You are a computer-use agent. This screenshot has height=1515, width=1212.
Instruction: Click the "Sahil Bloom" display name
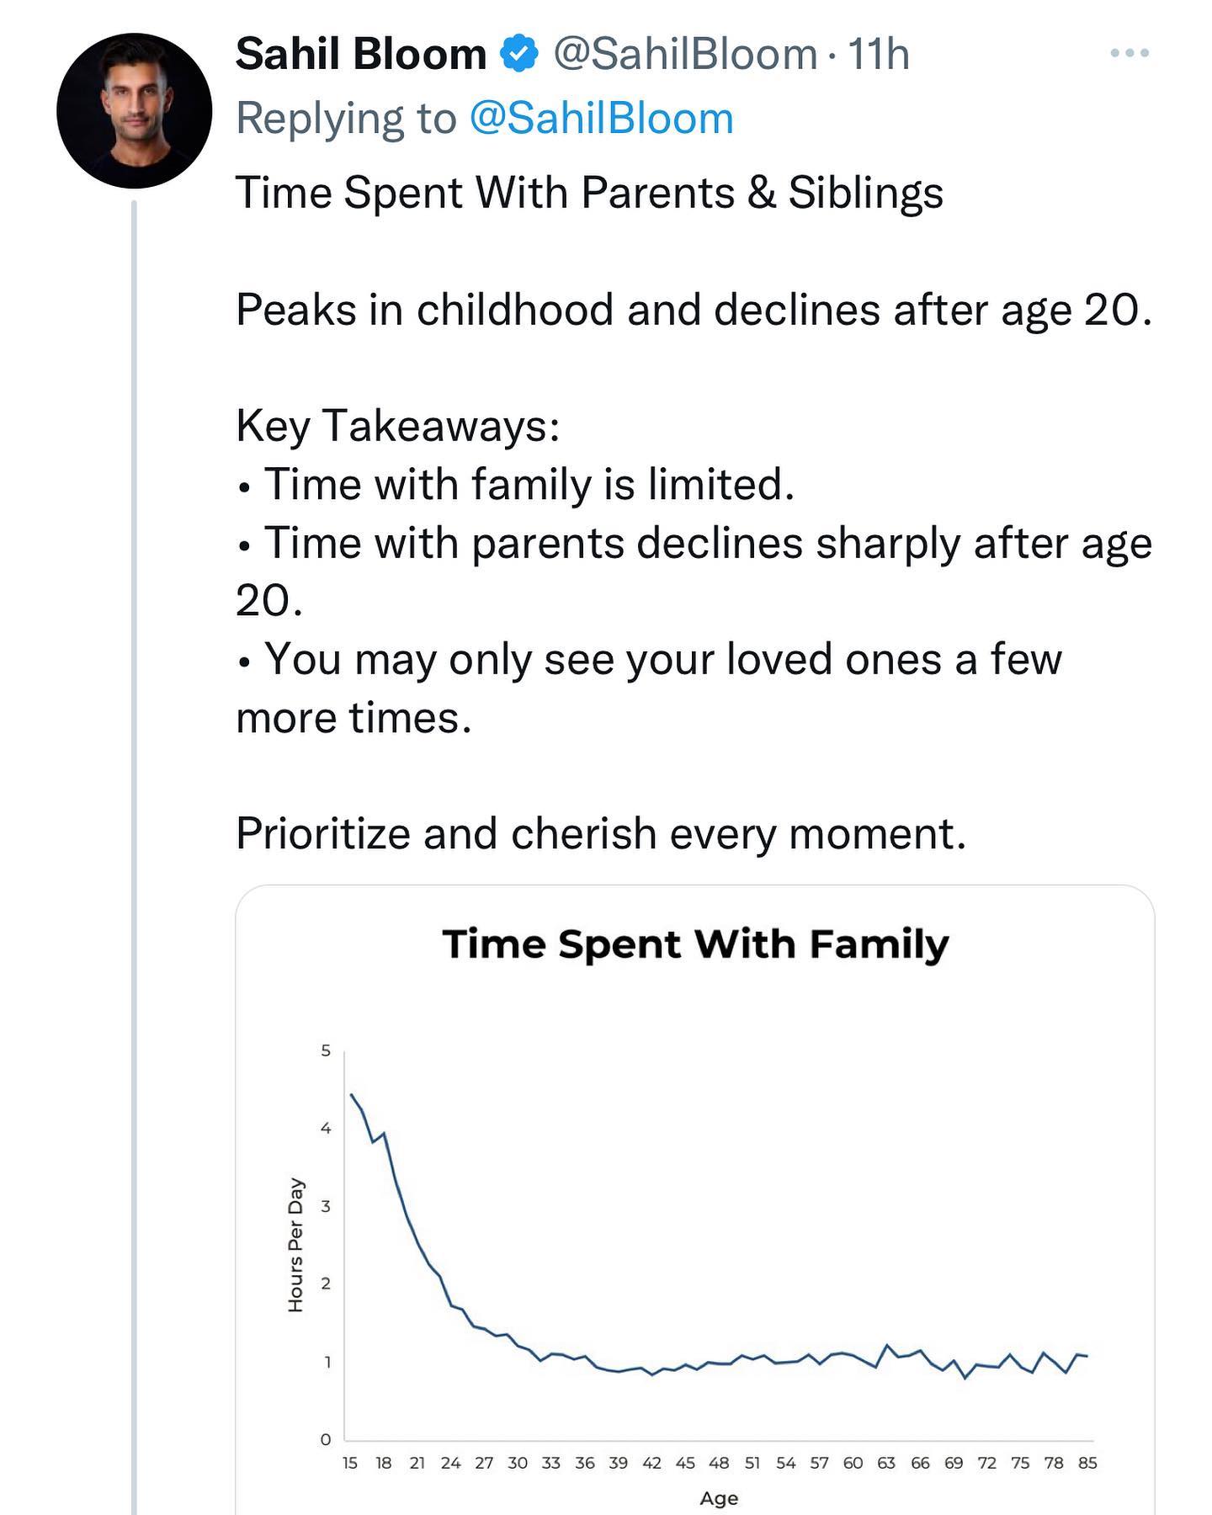pyautogui.click(x=361, y=55)
